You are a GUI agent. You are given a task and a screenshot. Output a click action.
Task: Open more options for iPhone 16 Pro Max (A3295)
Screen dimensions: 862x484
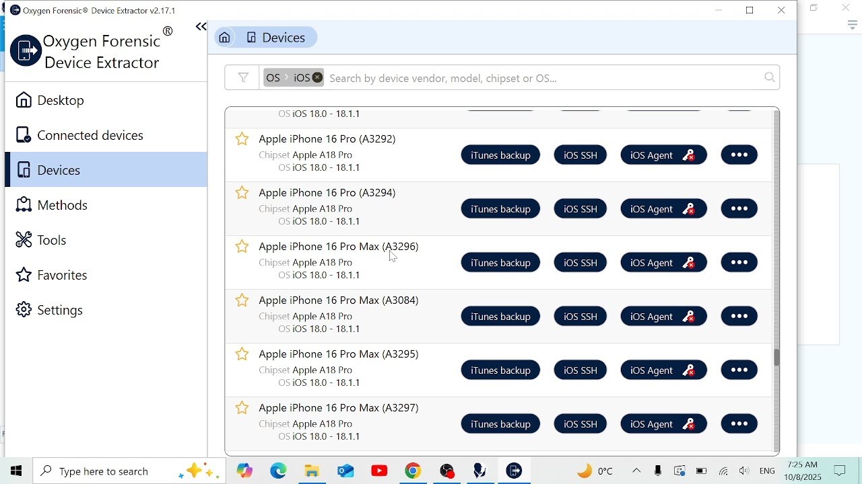click(x=739, y=370)
